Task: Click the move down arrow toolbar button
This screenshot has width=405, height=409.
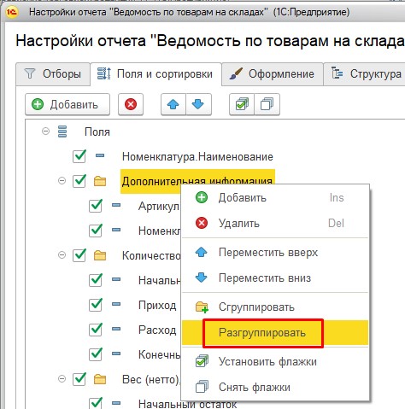Action: 198,104
